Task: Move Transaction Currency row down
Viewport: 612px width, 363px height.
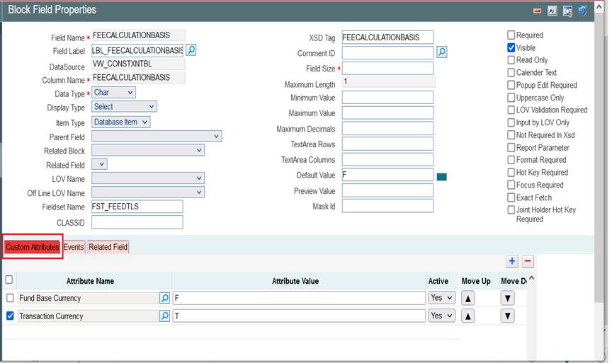Action: click(x=507, y=316)
